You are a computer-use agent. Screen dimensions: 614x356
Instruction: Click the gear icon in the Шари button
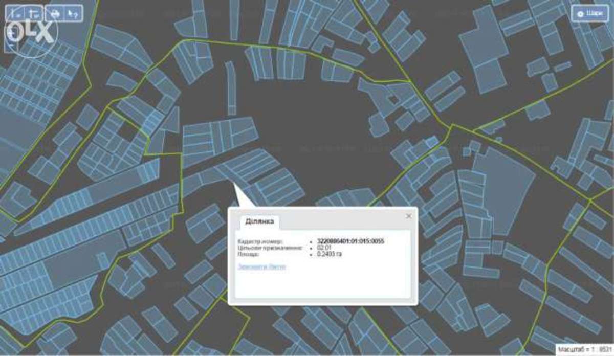580,14
